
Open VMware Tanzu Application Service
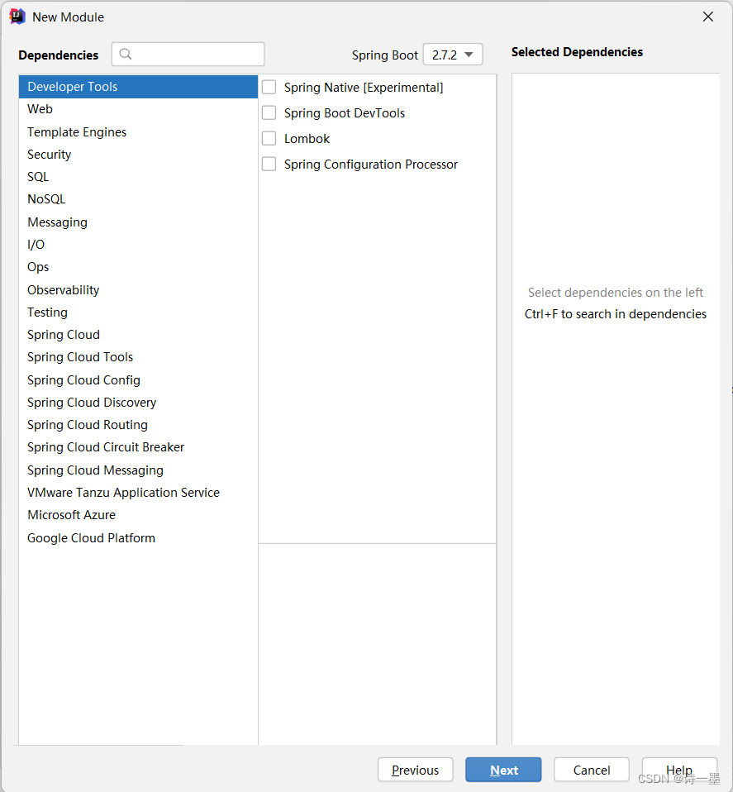coord(138,493)
